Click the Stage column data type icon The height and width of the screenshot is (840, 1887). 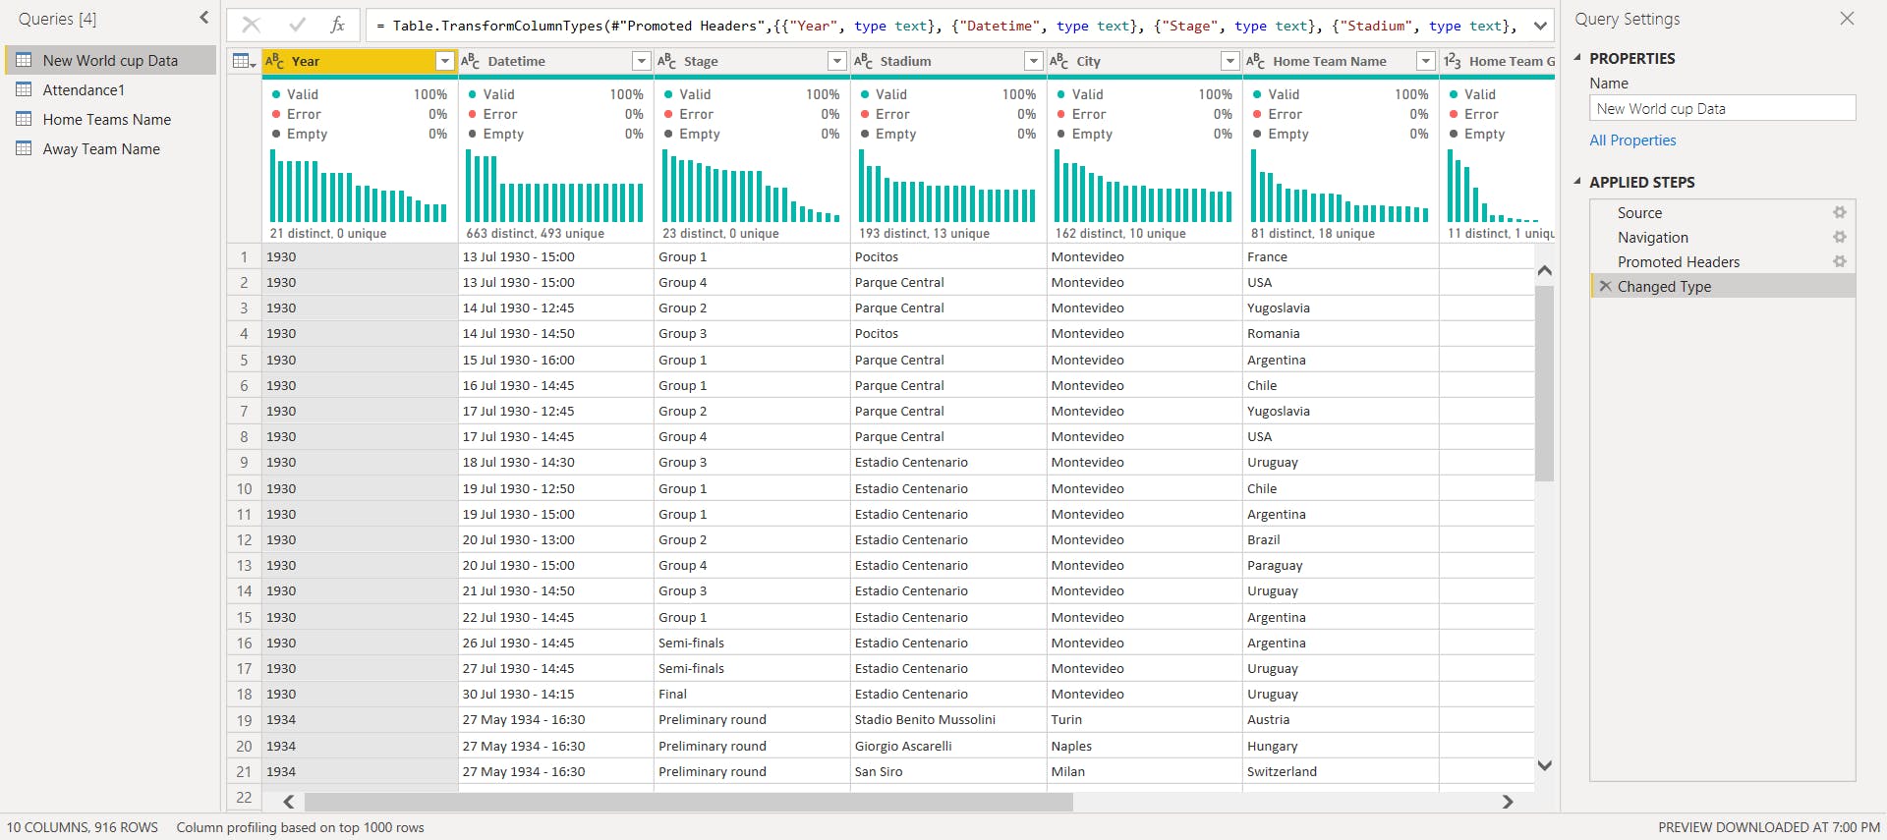[x=667, y=61]
